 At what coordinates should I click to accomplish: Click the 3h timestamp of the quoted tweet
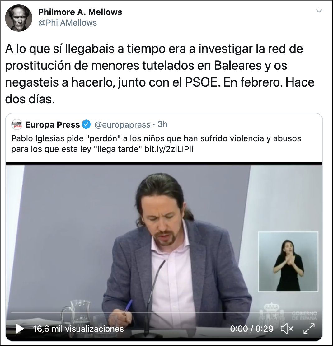click(163, 124)
